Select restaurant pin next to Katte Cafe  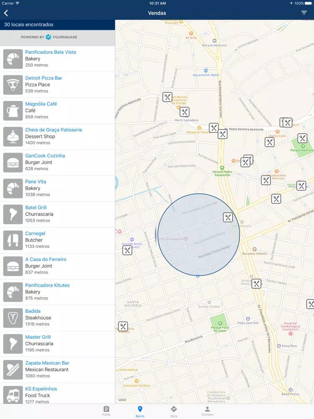coord(270,142)
